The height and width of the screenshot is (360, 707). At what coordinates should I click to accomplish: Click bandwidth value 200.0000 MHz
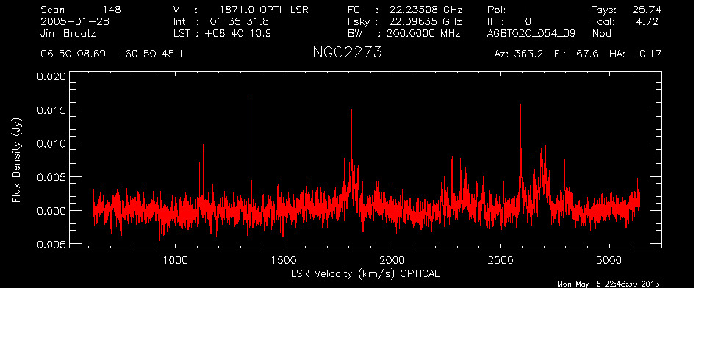423,33
